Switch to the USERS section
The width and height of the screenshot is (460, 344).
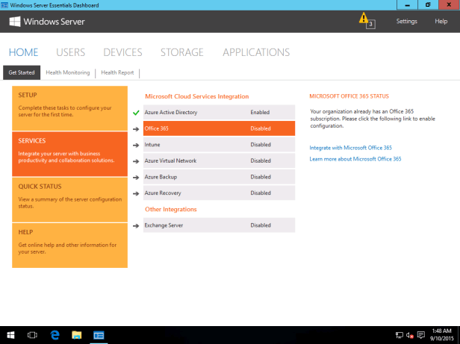click(70, 52)
